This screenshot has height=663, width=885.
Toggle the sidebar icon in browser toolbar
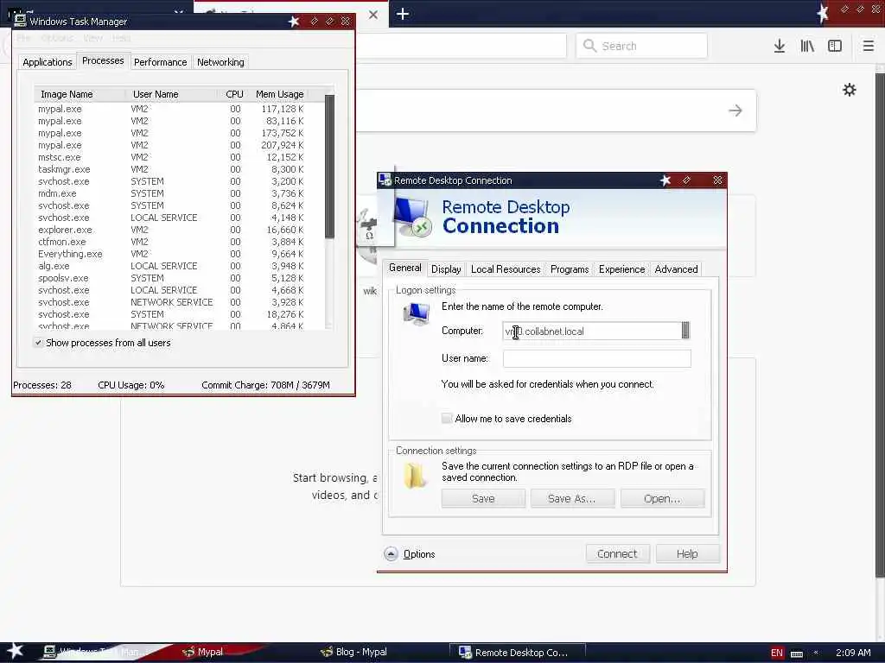pos(835,46)
